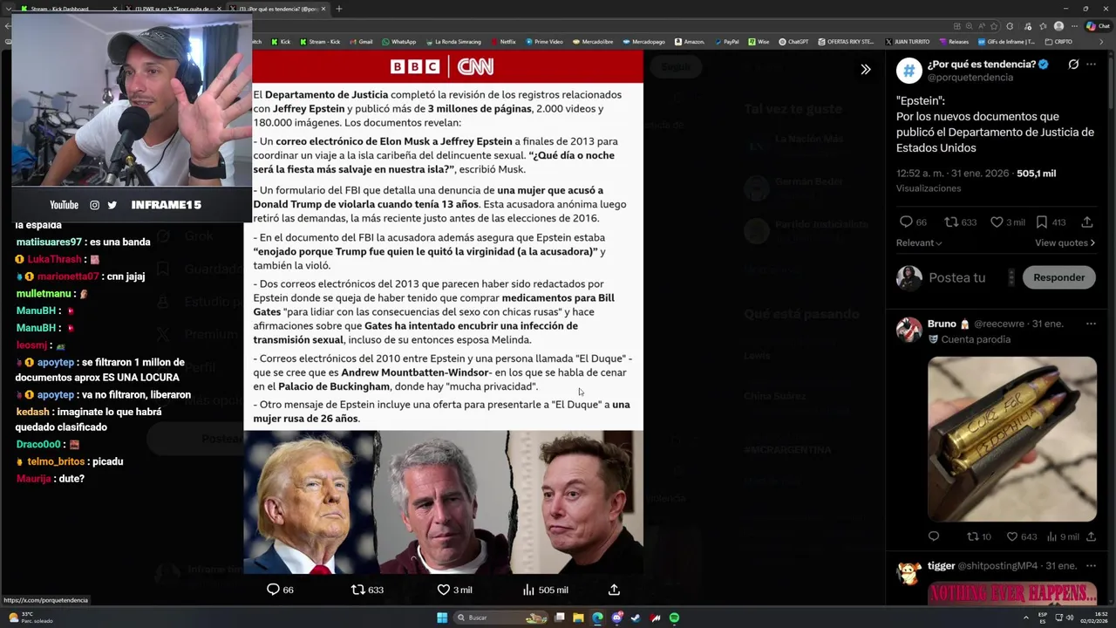Image resolution: width=1116 pixels, height=628 pixels.
Task: Open Steam from the taskbar
Action: 636,618
